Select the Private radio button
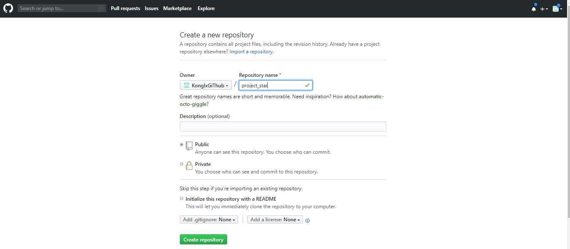Image resolution: width=570 pixels, height=249 pixels. 182,164
